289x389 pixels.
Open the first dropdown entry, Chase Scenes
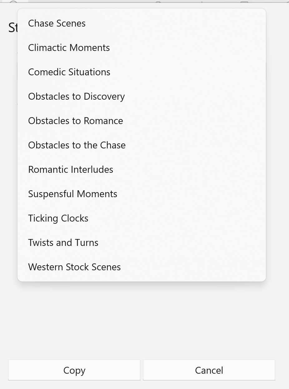coord(57,23)
